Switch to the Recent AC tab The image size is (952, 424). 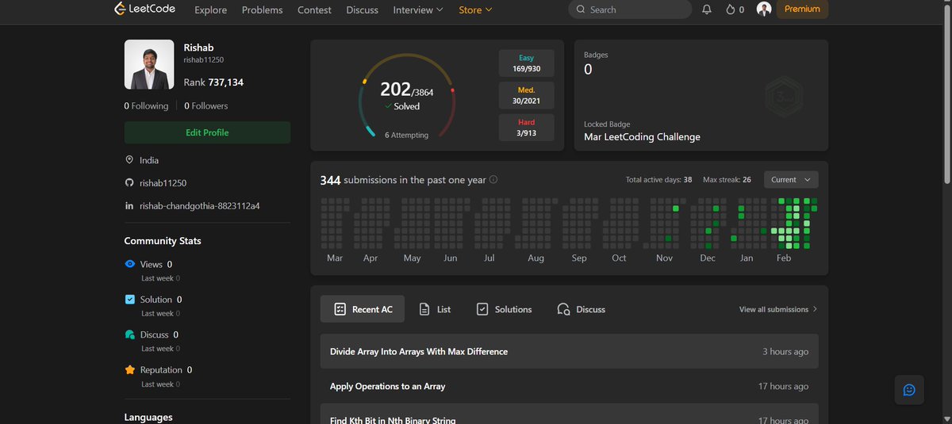(x=363, y=309)
